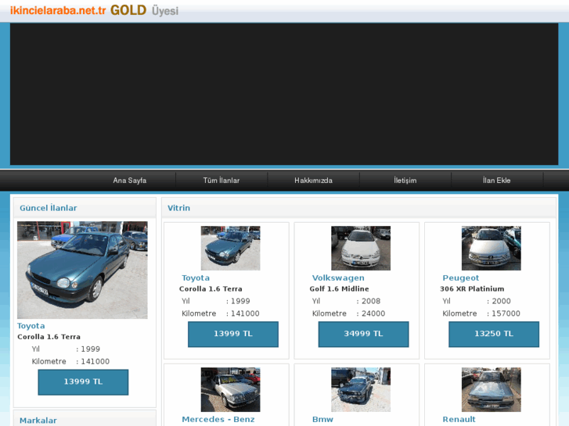The width and height of the screenshot is (569, 426).
Task: Open the Volkswagen brand link
Action: [x=338, y=277]
